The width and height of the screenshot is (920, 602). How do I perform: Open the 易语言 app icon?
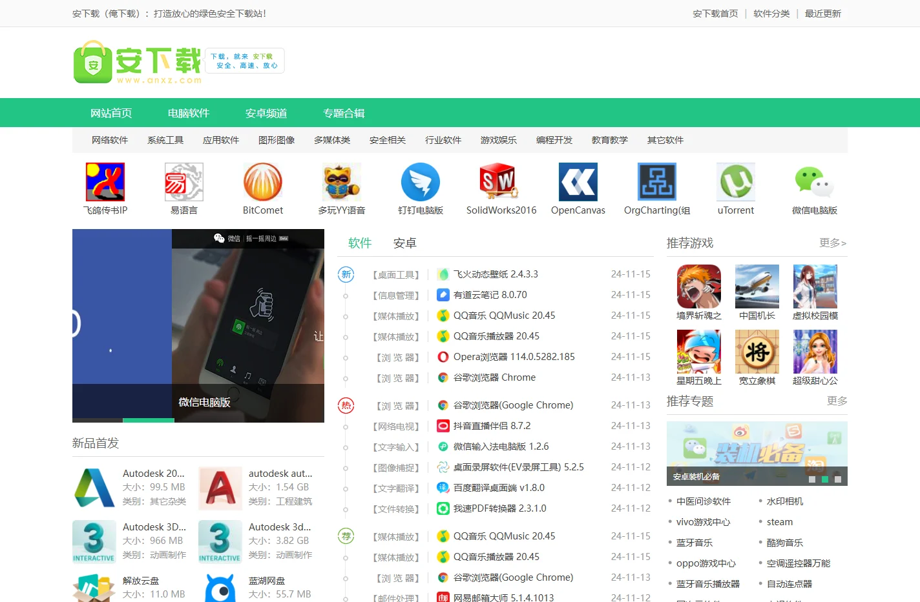click(x=184, y=182)
